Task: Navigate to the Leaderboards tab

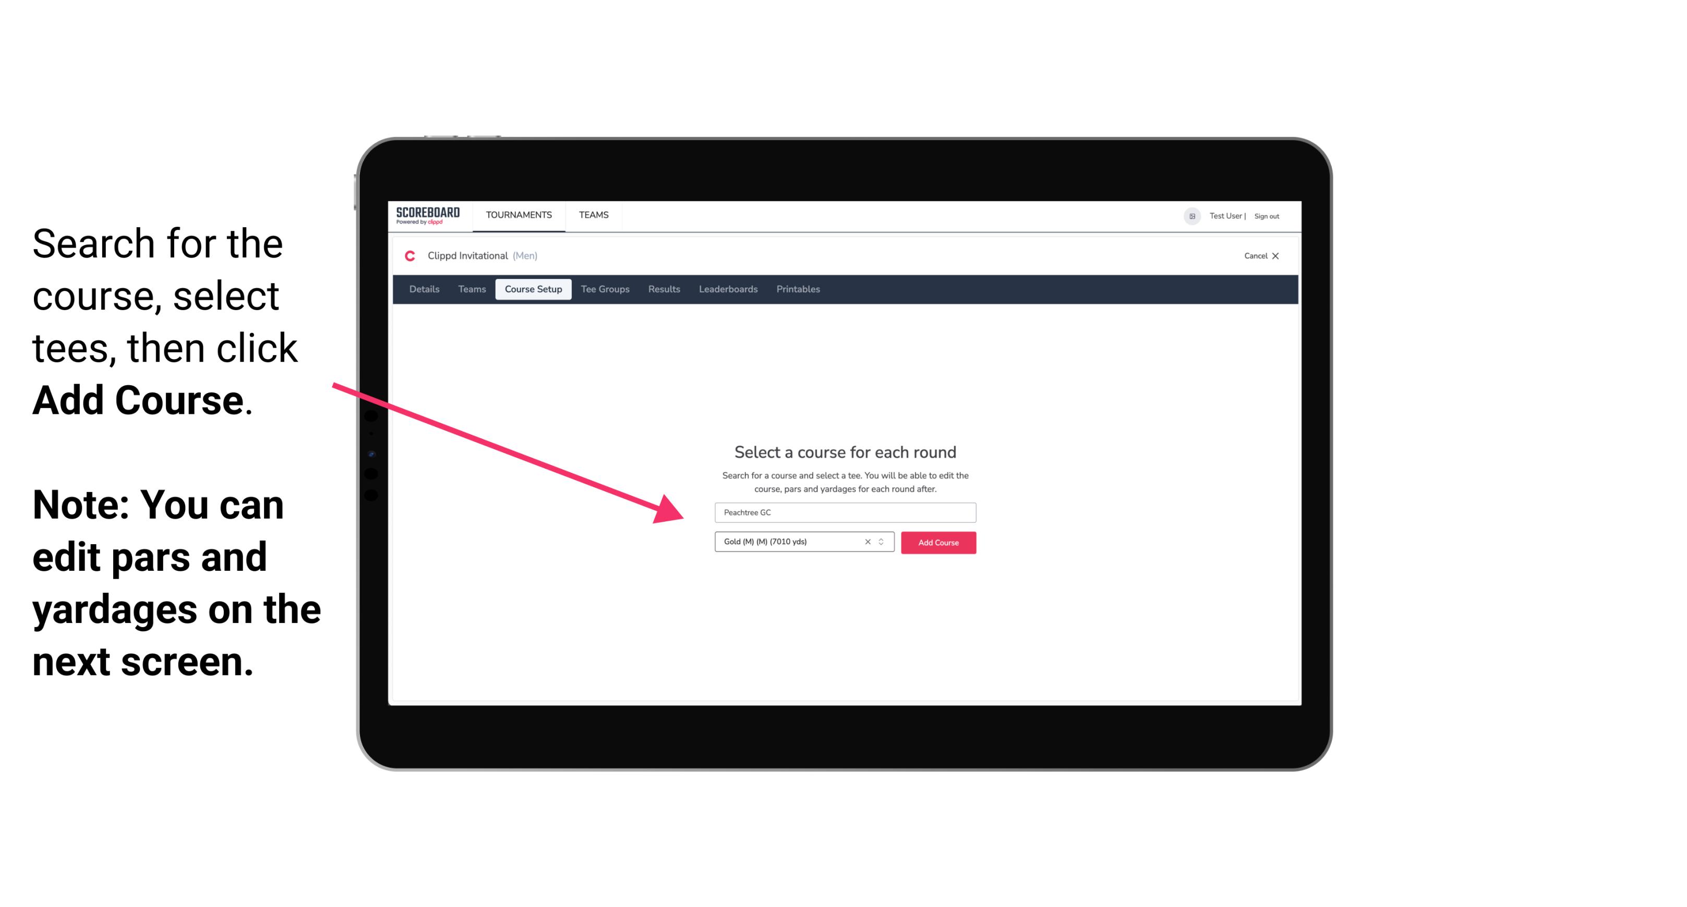Action: click(x=728, y=289)
